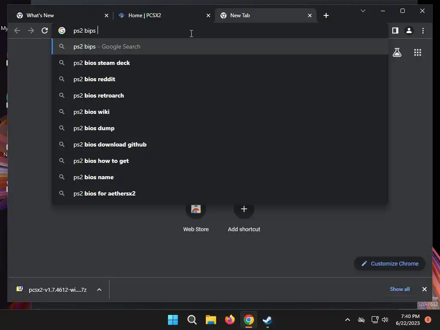Open Windows Start menu
440x330 pixels.
coord(173,320)
